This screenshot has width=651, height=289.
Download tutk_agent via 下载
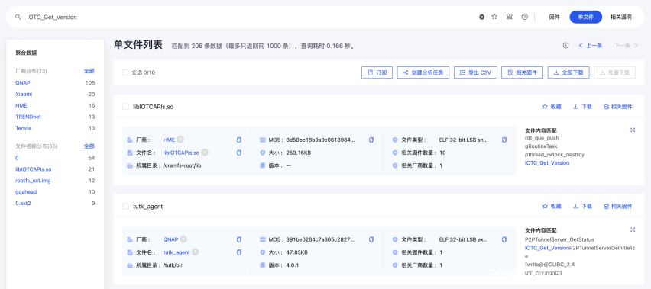click(x=582, y=206)
